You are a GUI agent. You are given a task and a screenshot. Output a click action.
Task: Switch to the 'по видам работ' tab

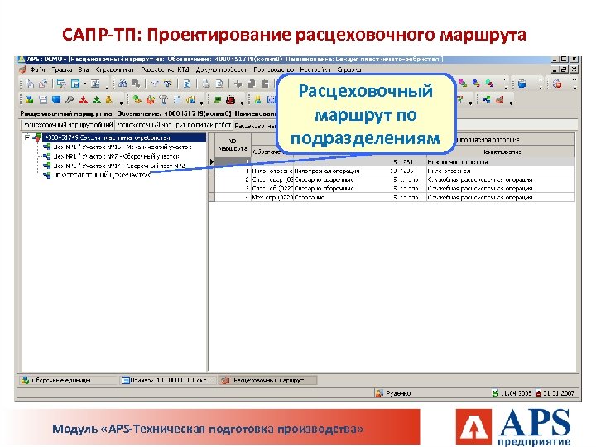[x=174, y=125]
